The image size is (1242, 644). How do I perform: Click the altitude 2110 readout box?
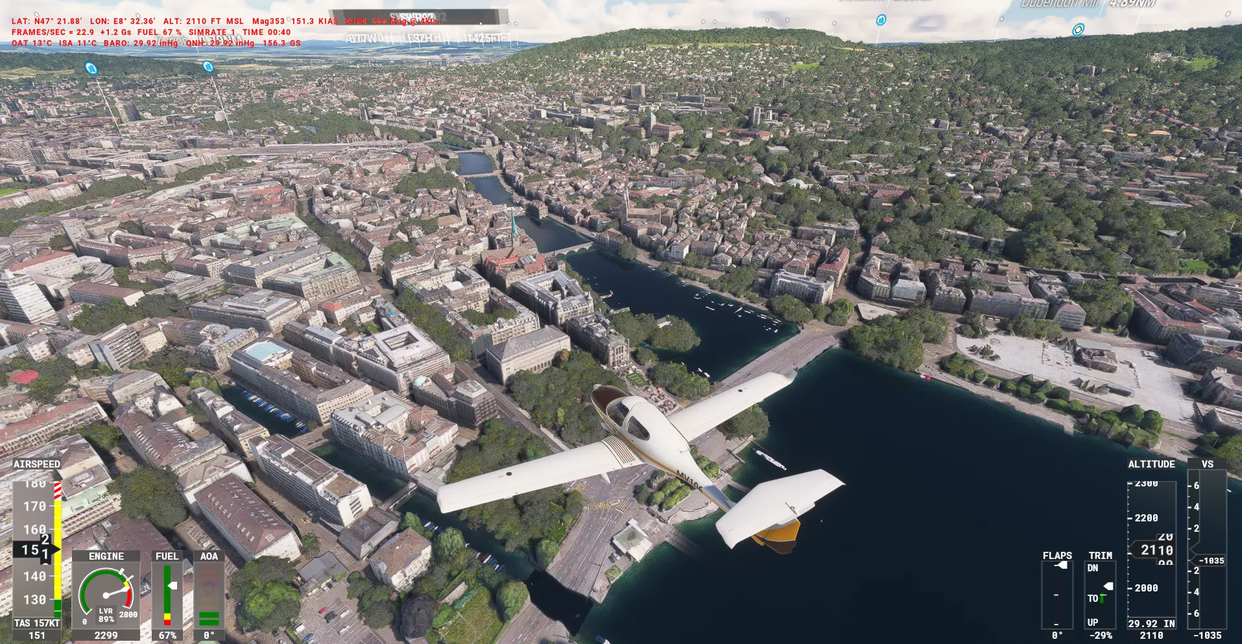[1154, 550]
